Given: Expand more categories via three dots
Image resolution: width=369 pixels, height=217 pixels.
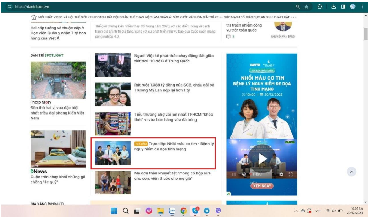Looking at the screenshot, I should (294, 17).
